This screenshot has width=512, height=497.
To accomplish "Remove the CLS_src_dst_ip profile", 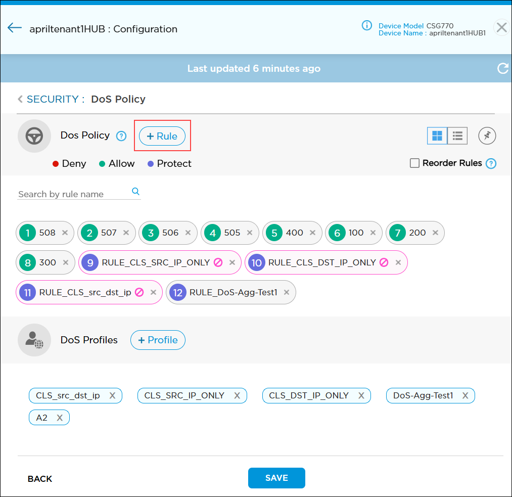I will click(112, 395).
